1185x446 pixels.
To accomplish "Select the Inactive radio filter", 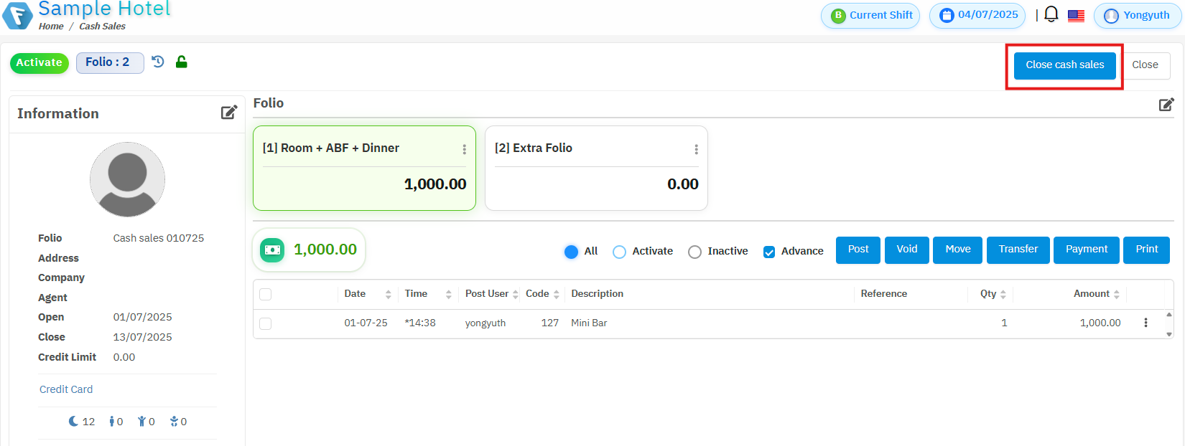I will pyautogui.click(x=694, y=252).
